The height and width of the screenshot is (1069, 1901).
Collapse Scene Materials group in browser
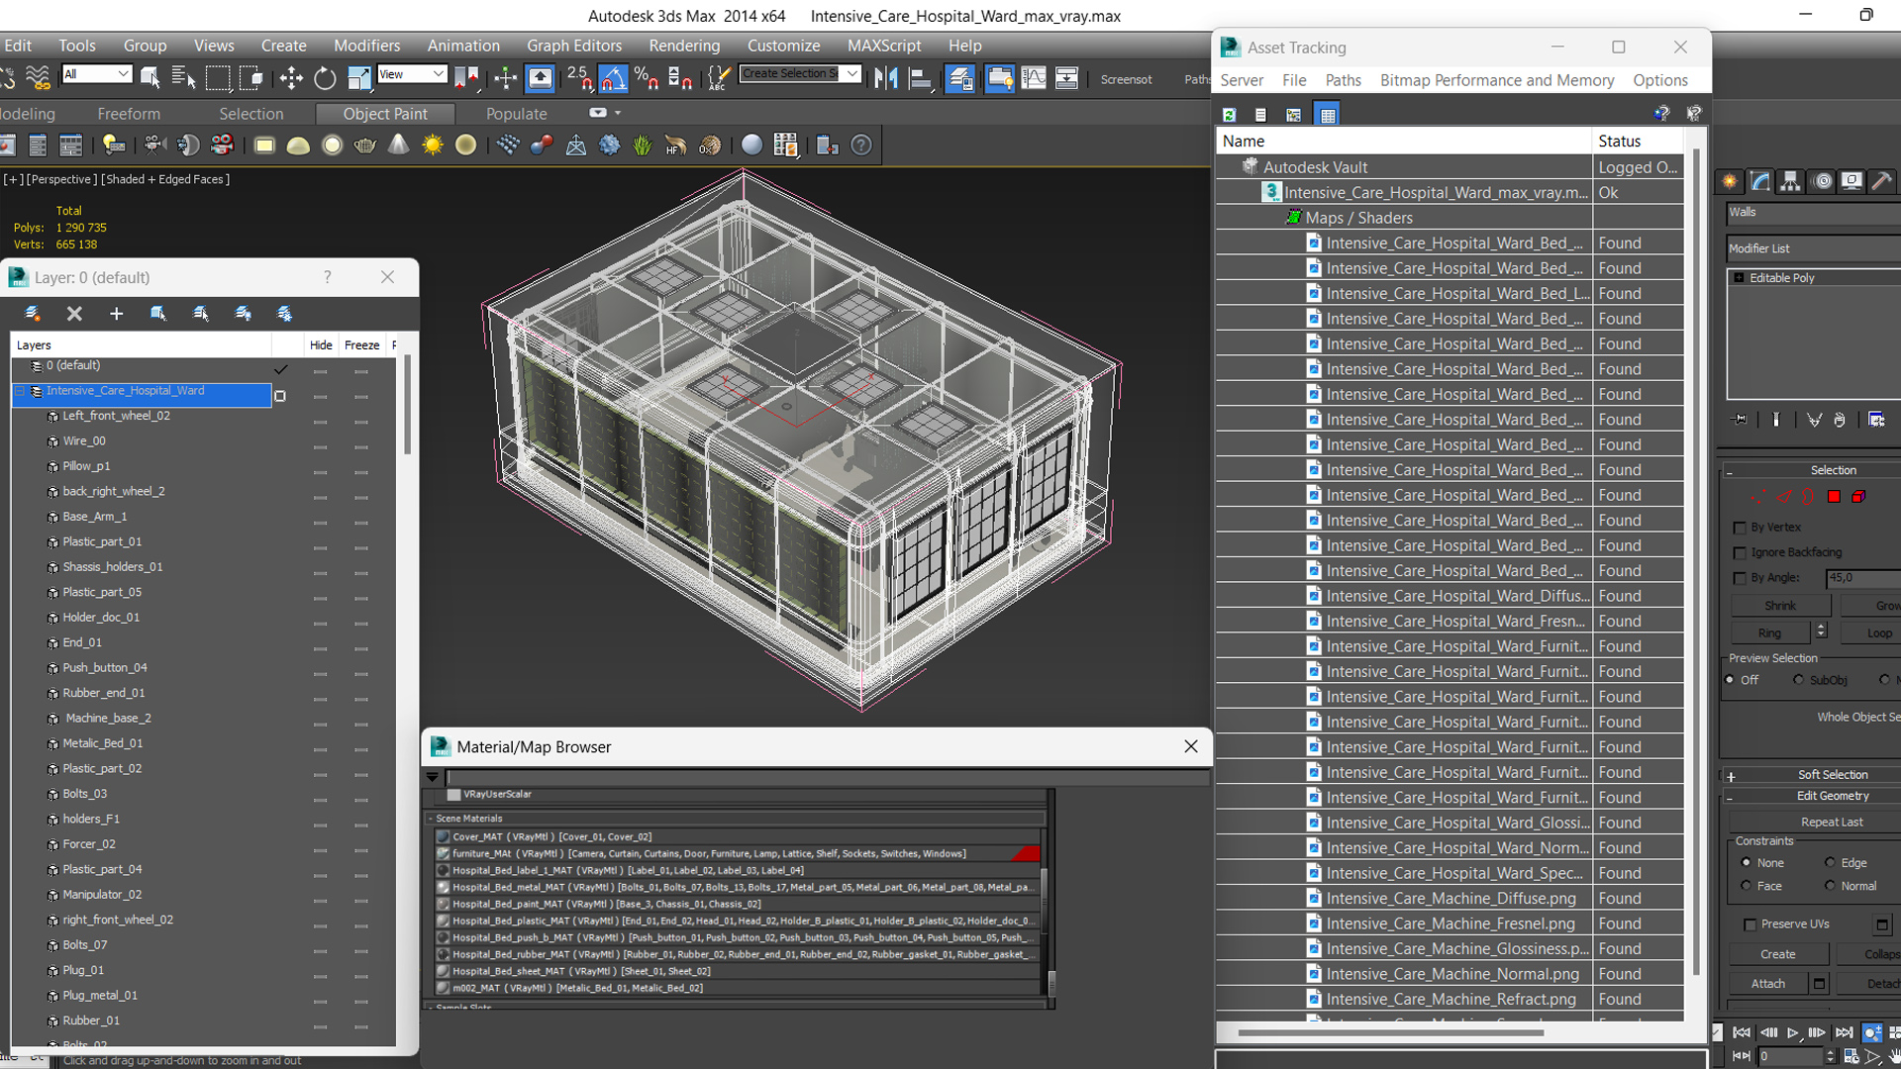tap(431, 819)
